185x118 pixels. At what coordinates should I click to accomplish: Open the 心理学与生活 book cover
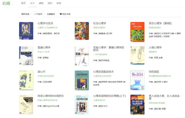(x=26, y=31)
